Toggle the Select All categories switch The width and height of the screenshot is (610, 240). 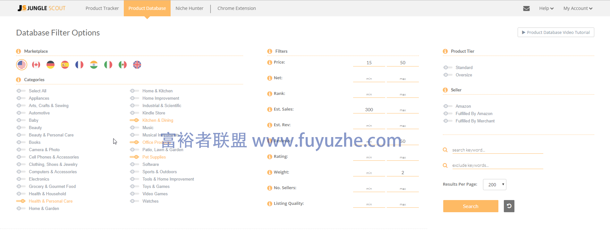tap(21, 91)
